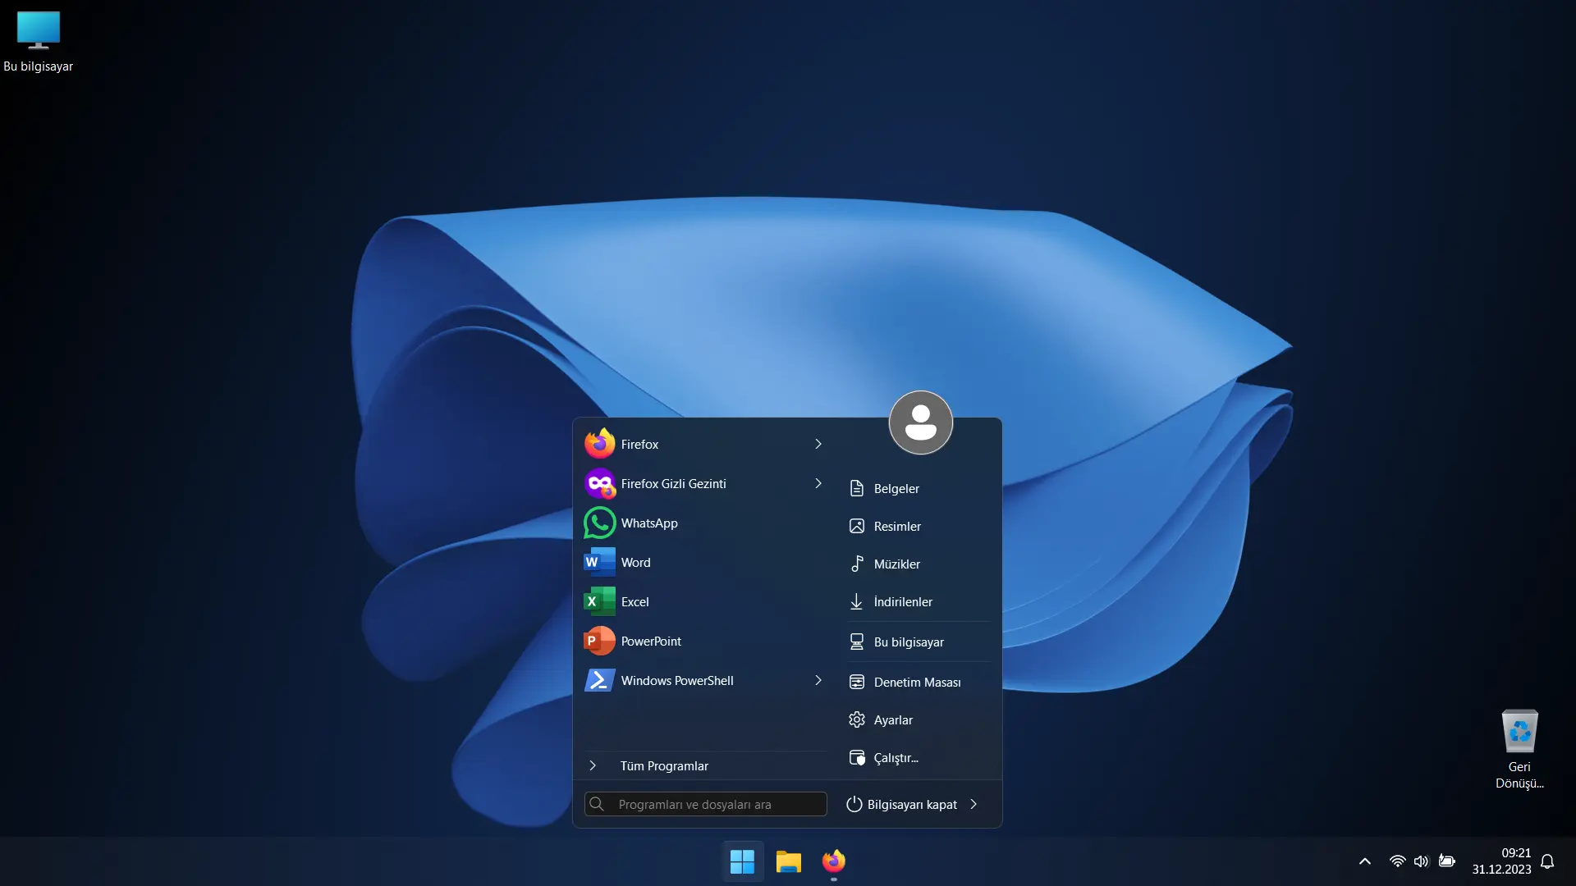
Task: Expand the Windows PowerShell submenu arrow
Action: click(818, 680)
